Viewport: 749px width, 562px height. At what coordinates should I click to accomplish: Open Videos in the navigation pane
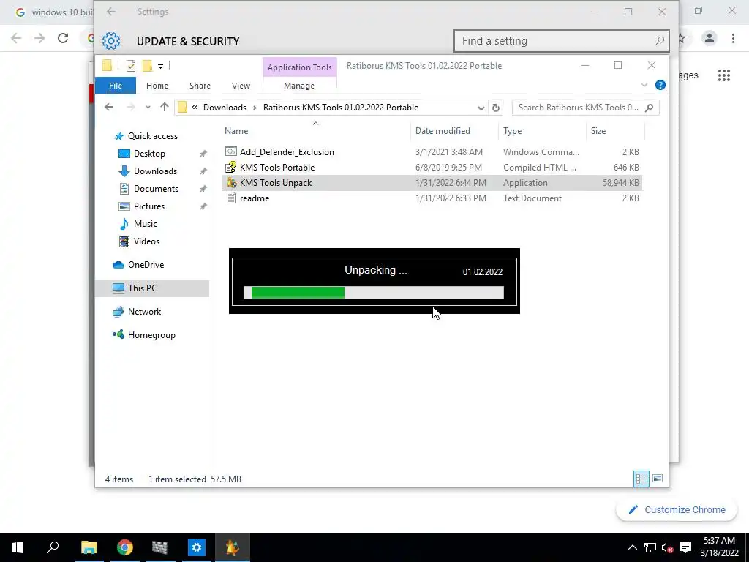[x=146, y=241]
